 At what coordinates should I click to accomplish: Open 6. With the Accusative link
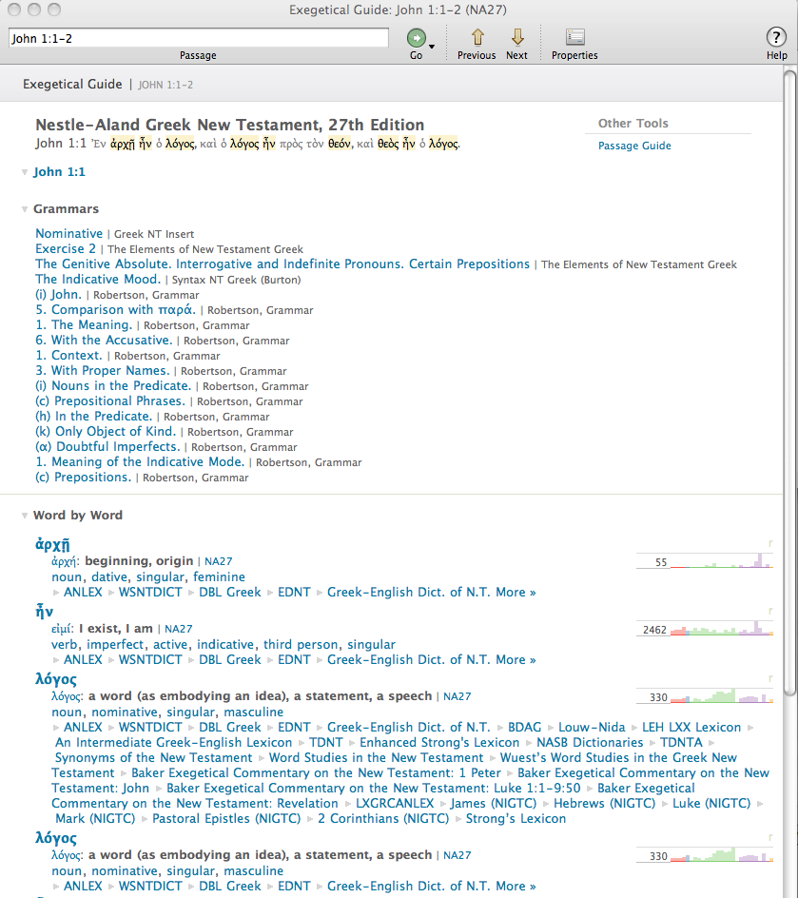tap(104, 341)
